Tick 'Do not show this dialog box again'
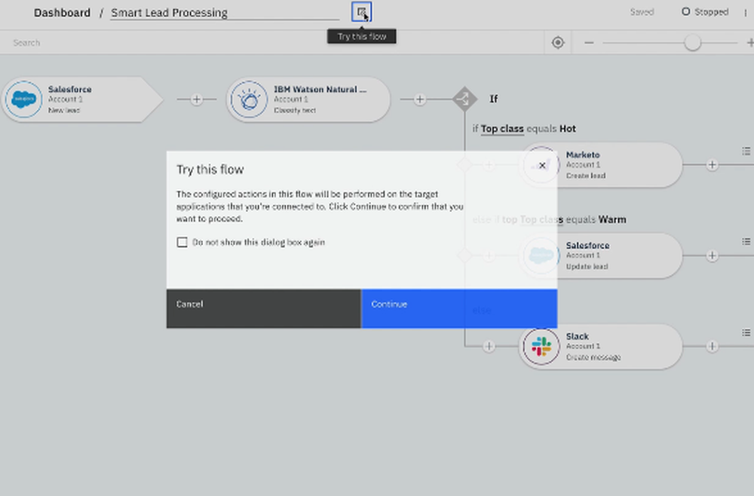 182,242
